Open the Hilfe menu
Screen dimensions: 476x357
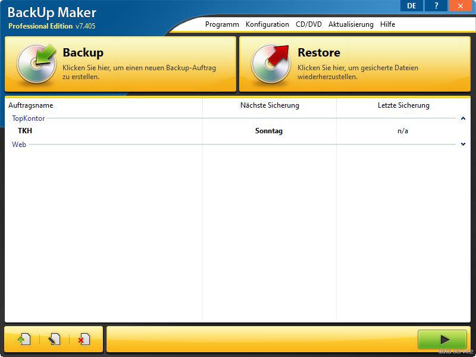[x=387, y=24]
